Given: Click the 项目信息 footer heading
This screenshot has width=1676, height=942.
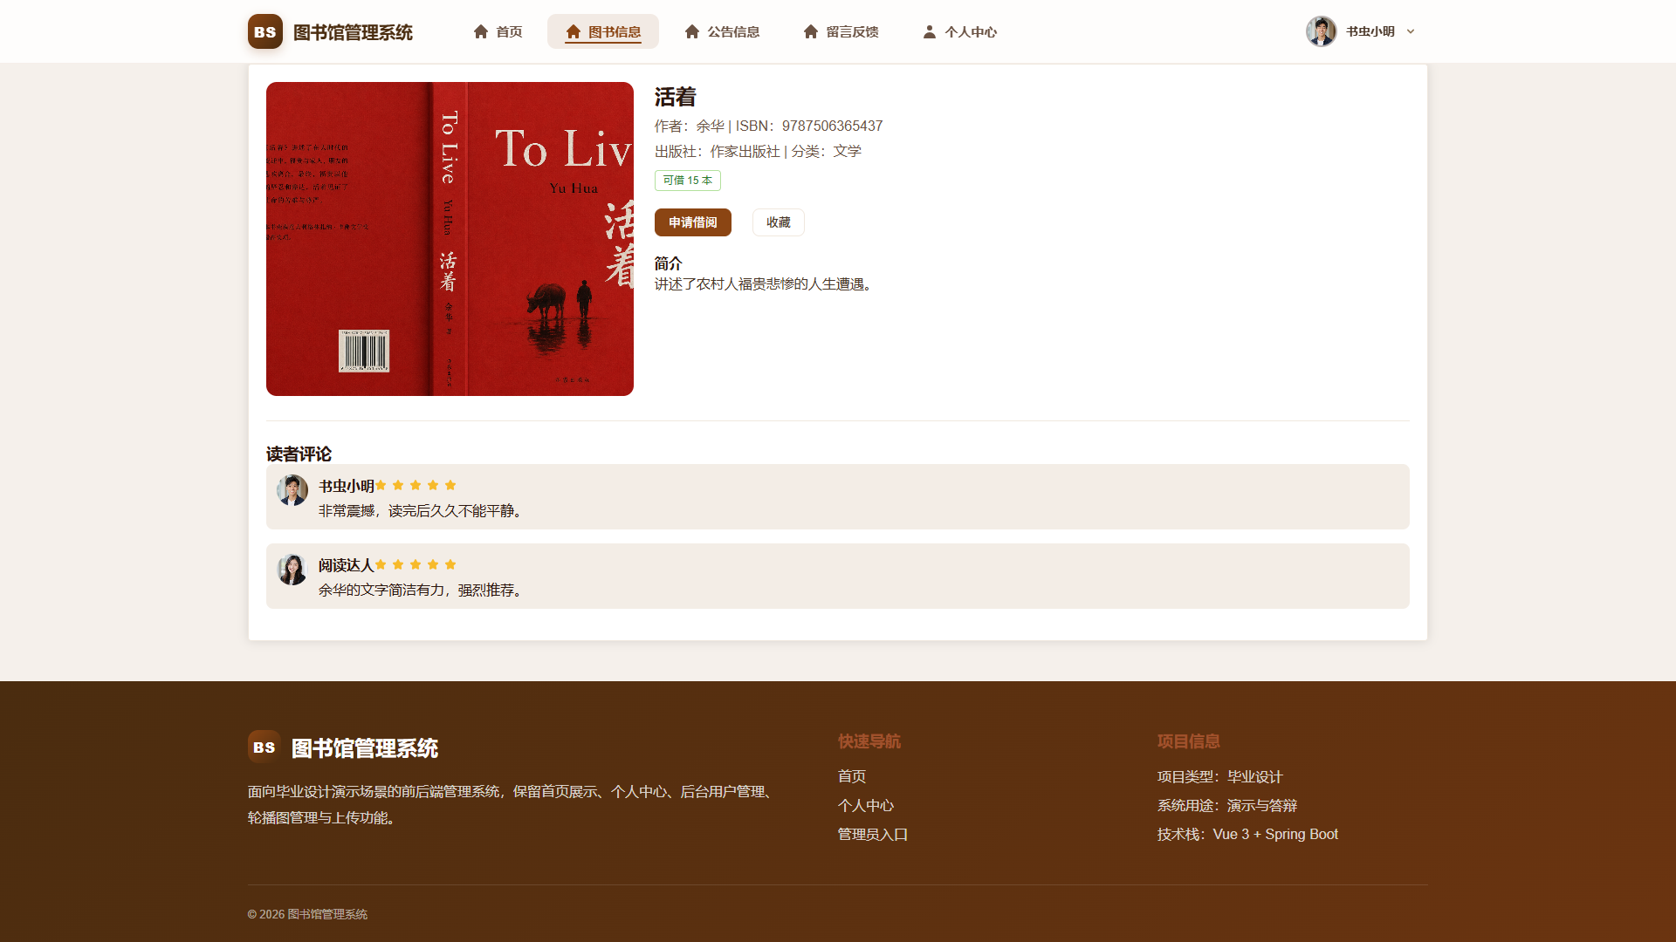Looking at the screenshot, I should tap(1189, 741).
